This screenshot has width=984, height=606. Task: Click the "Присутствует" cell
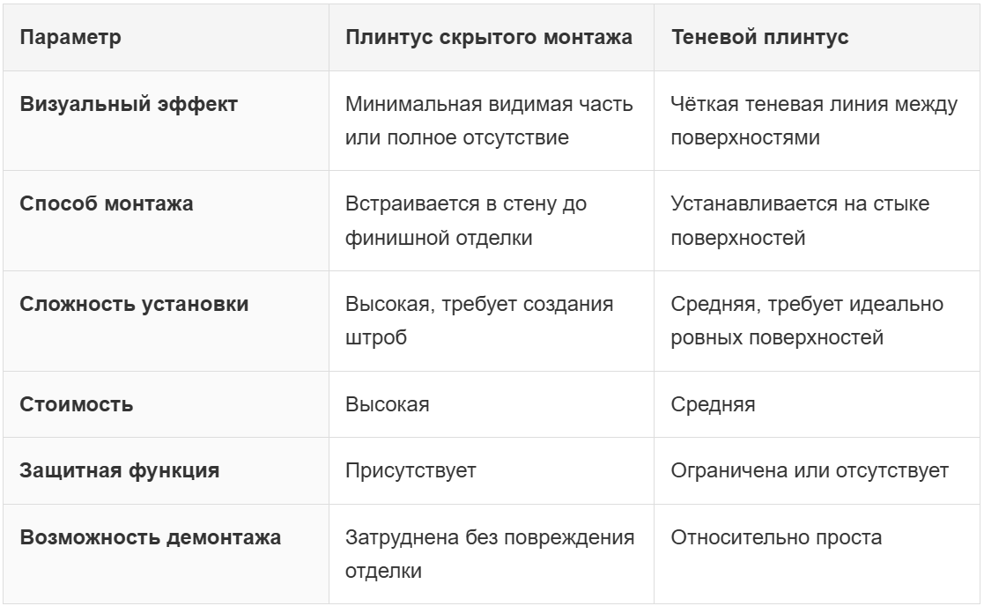(411, 470)
